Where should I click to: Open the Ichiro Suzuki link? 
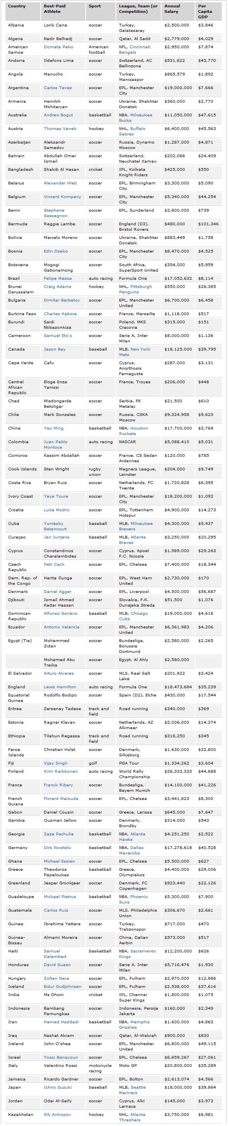click(x=57, y=1087)
